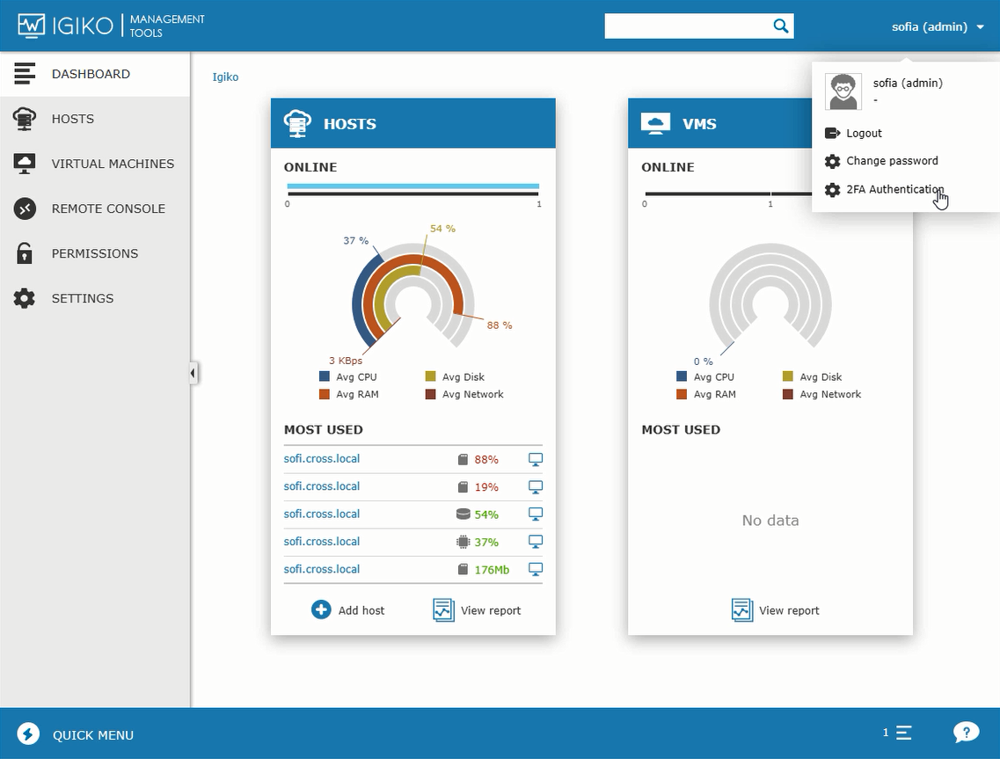Open sofi.cross.local host with 176Mb usage
The image size is (1000, 759).
tap(321, 569)
